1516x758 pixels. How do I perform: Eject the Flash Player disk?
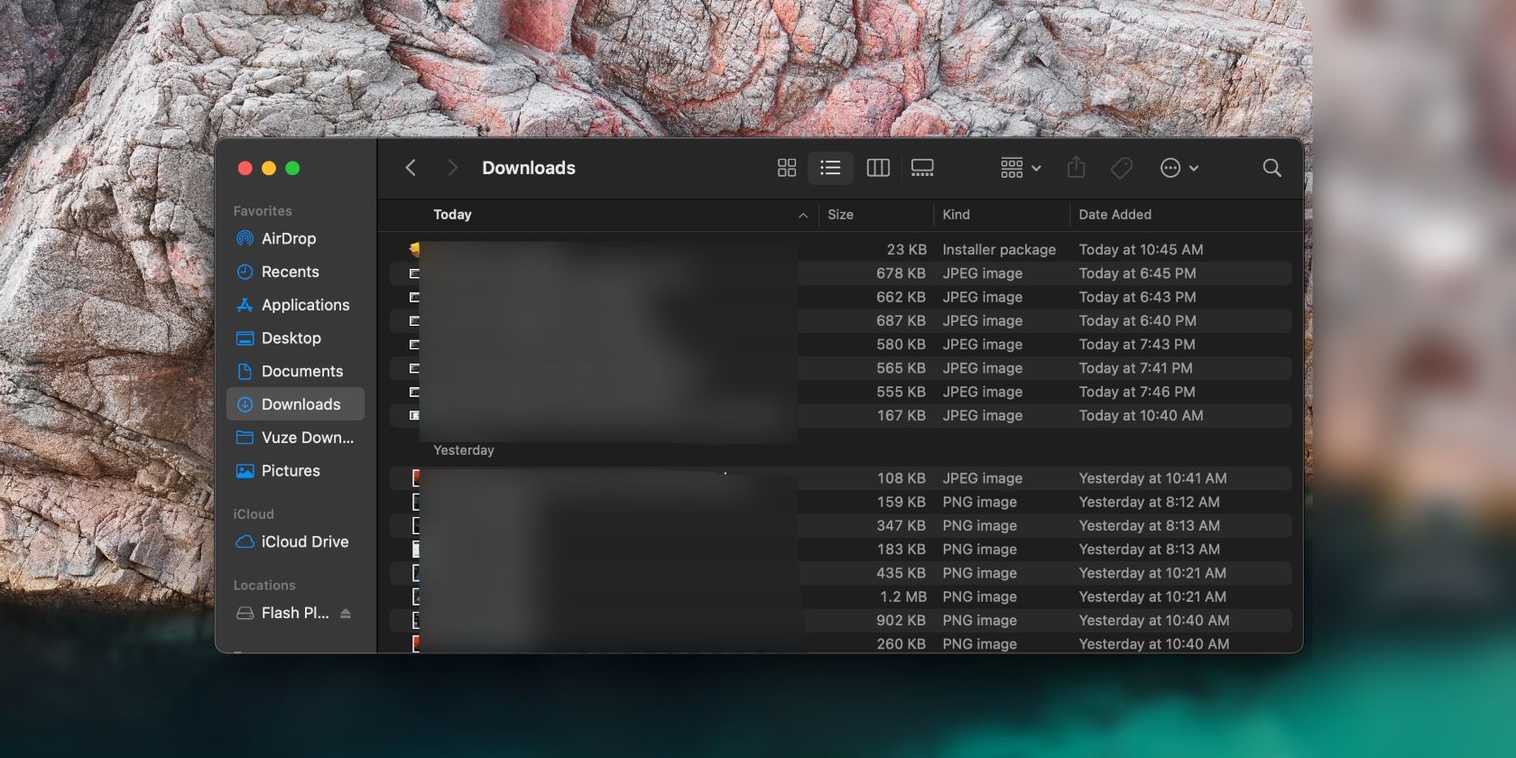point(346,614)
